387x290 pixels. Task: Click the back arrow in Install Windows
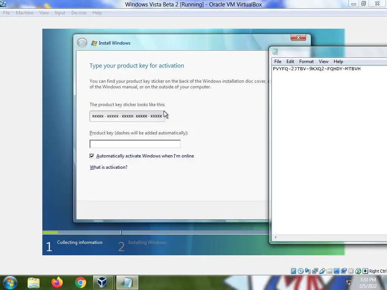[x=82, y=43]
